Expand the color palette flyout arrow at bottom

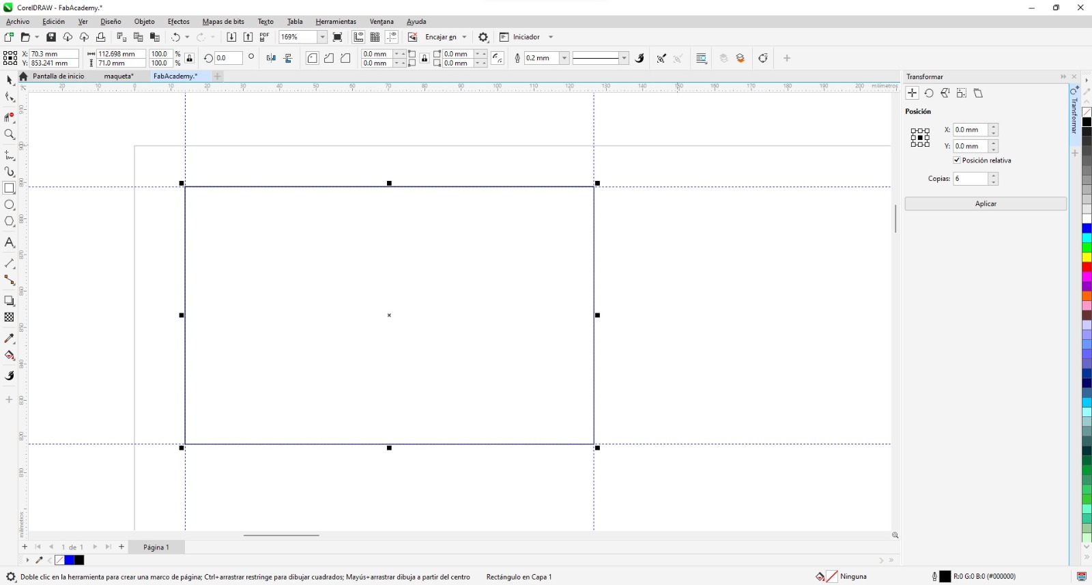tap(1087, 558)
